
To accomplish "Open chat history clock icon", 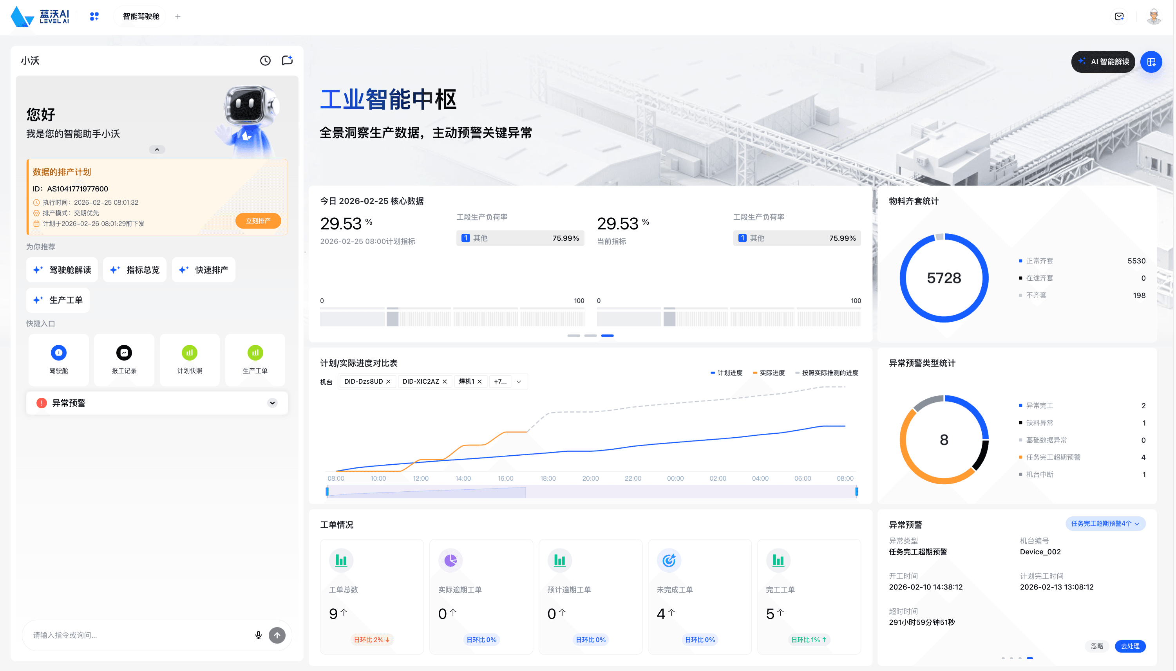I will point(265,60).
